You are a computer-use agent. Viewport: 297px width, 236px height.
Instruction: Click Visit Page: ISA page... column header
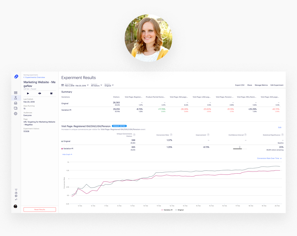click(x=179, y=97)
